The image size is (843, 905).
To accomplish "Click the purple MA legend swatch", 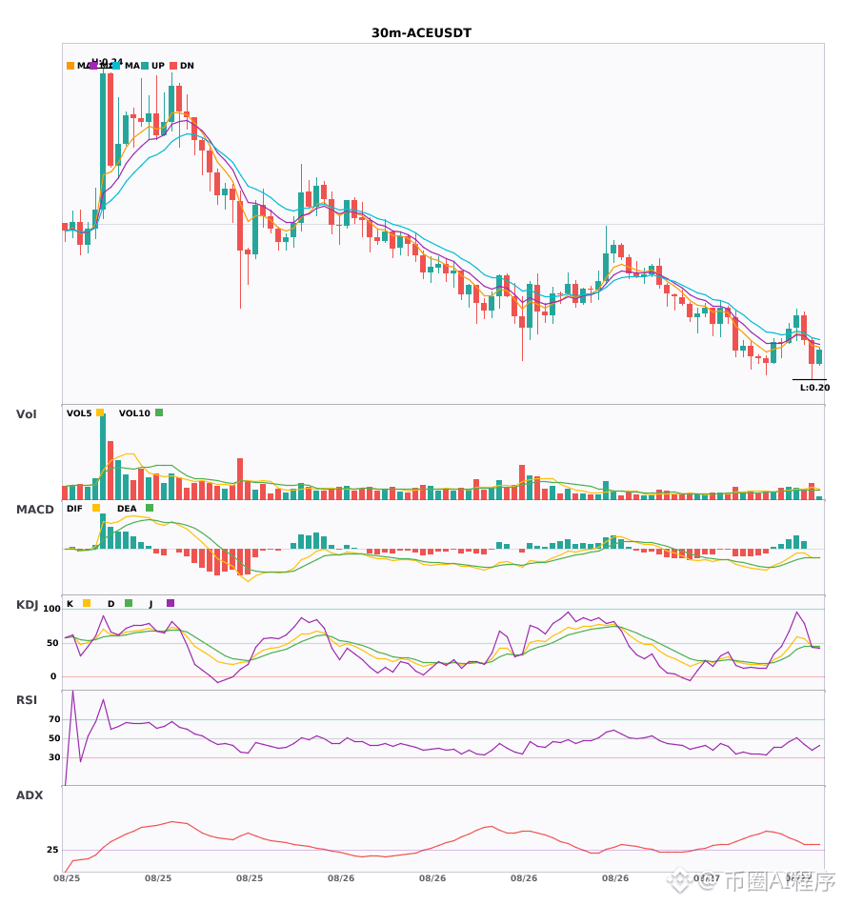I will coord(93,66).
